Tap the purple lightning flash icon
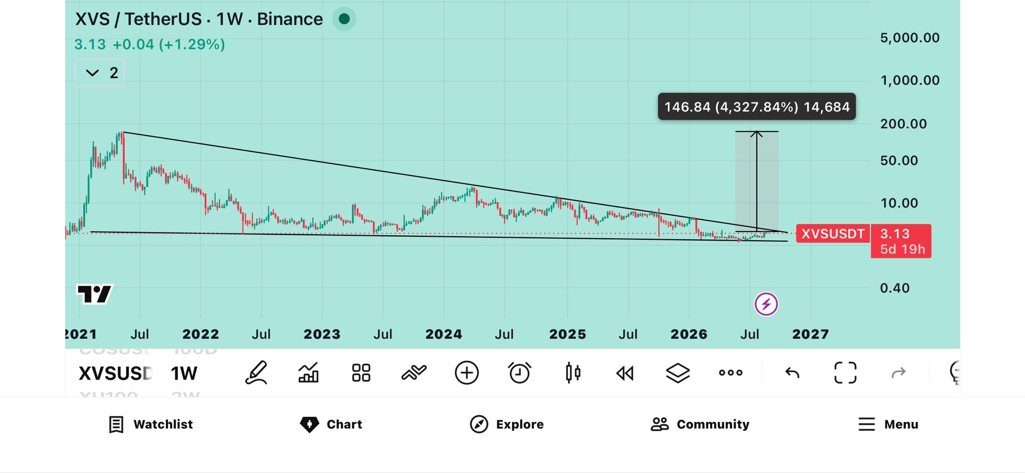Viewport: 1025px width, 473px height. coord(766,304)
